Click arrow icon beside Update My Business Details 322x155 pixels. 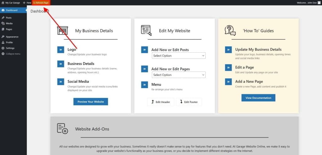click(x=228, y=50)
